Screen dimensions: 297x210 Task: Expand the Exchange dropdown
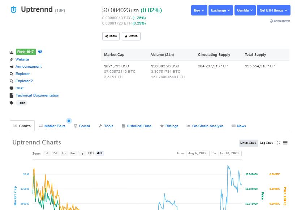point(221,10)
